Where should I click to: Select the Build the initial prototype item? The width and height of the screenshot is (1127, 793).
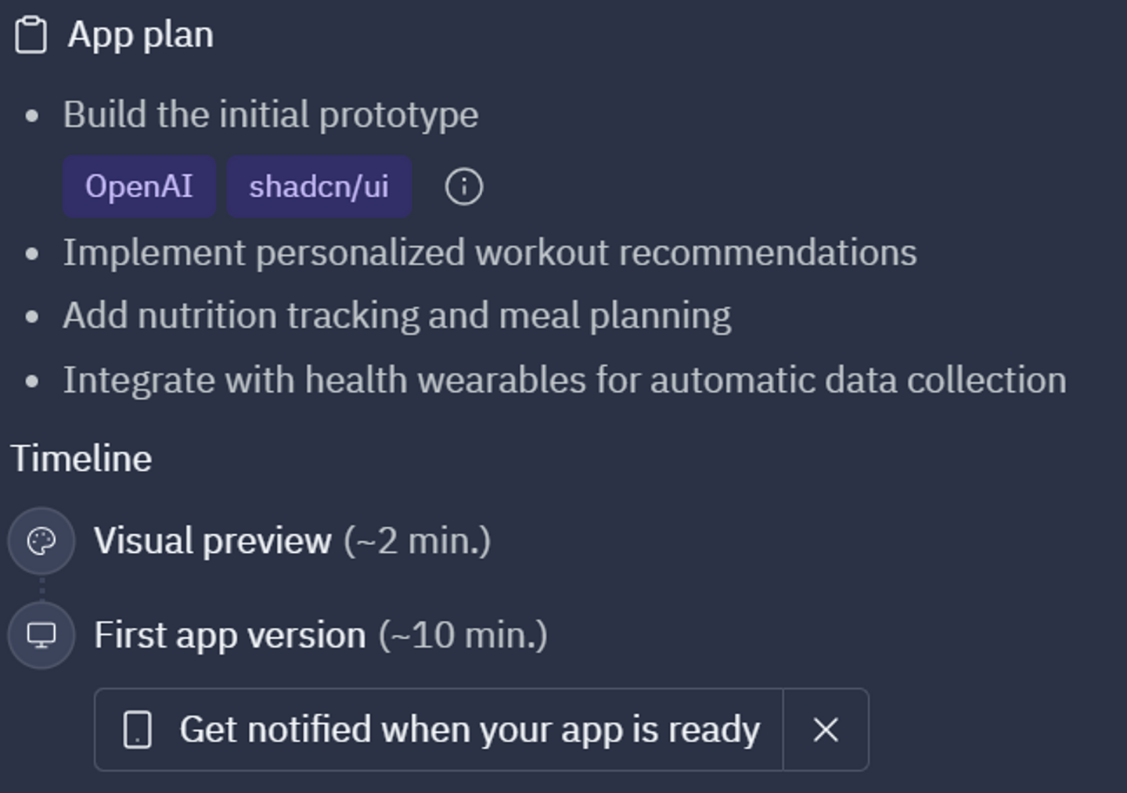pyautogui.click(x=270, y=115)
